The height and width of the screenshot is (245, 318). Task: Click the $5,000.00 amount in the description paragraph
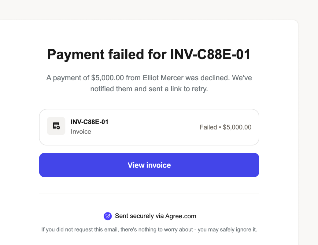pos(108,78)
